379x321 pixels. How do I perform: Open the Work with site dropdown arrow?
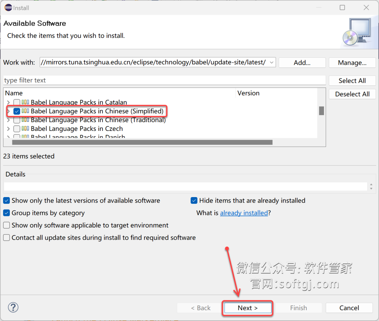(271, 62)
